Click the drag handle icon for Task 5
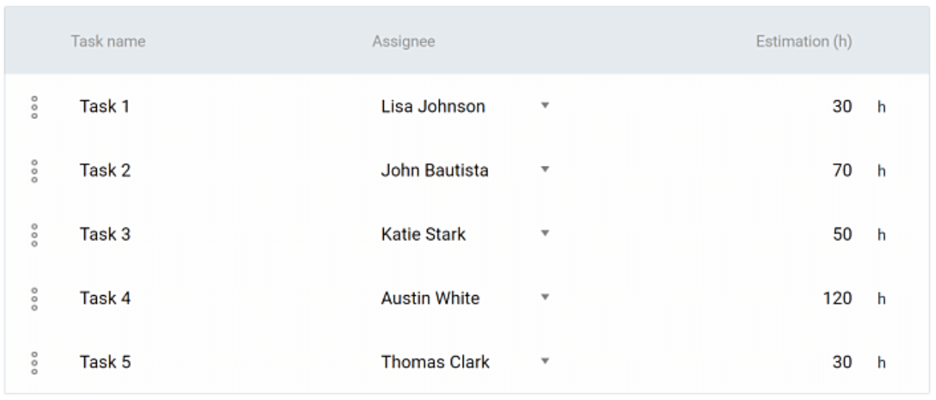 click(x=34, y=363)
